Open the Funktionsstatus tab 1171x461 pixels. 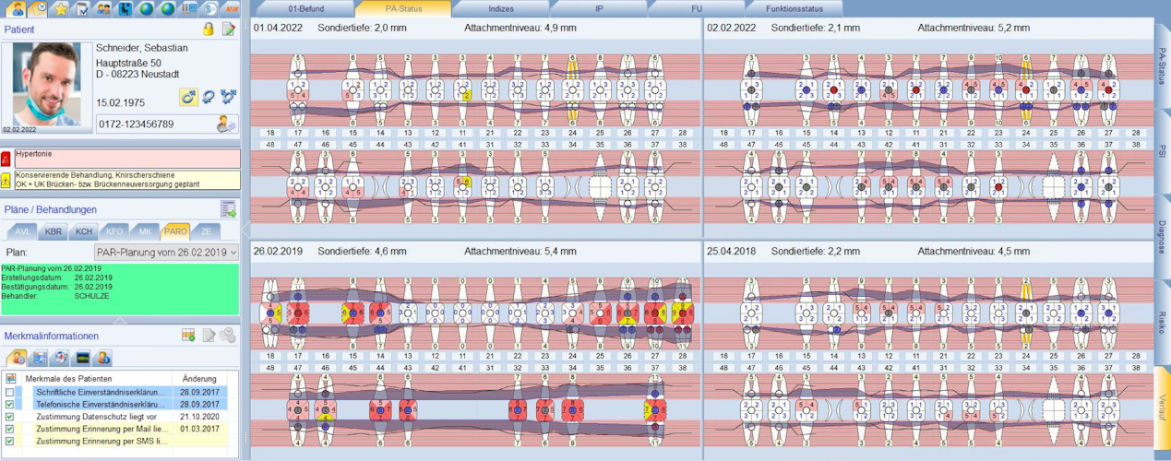point(791,8)
